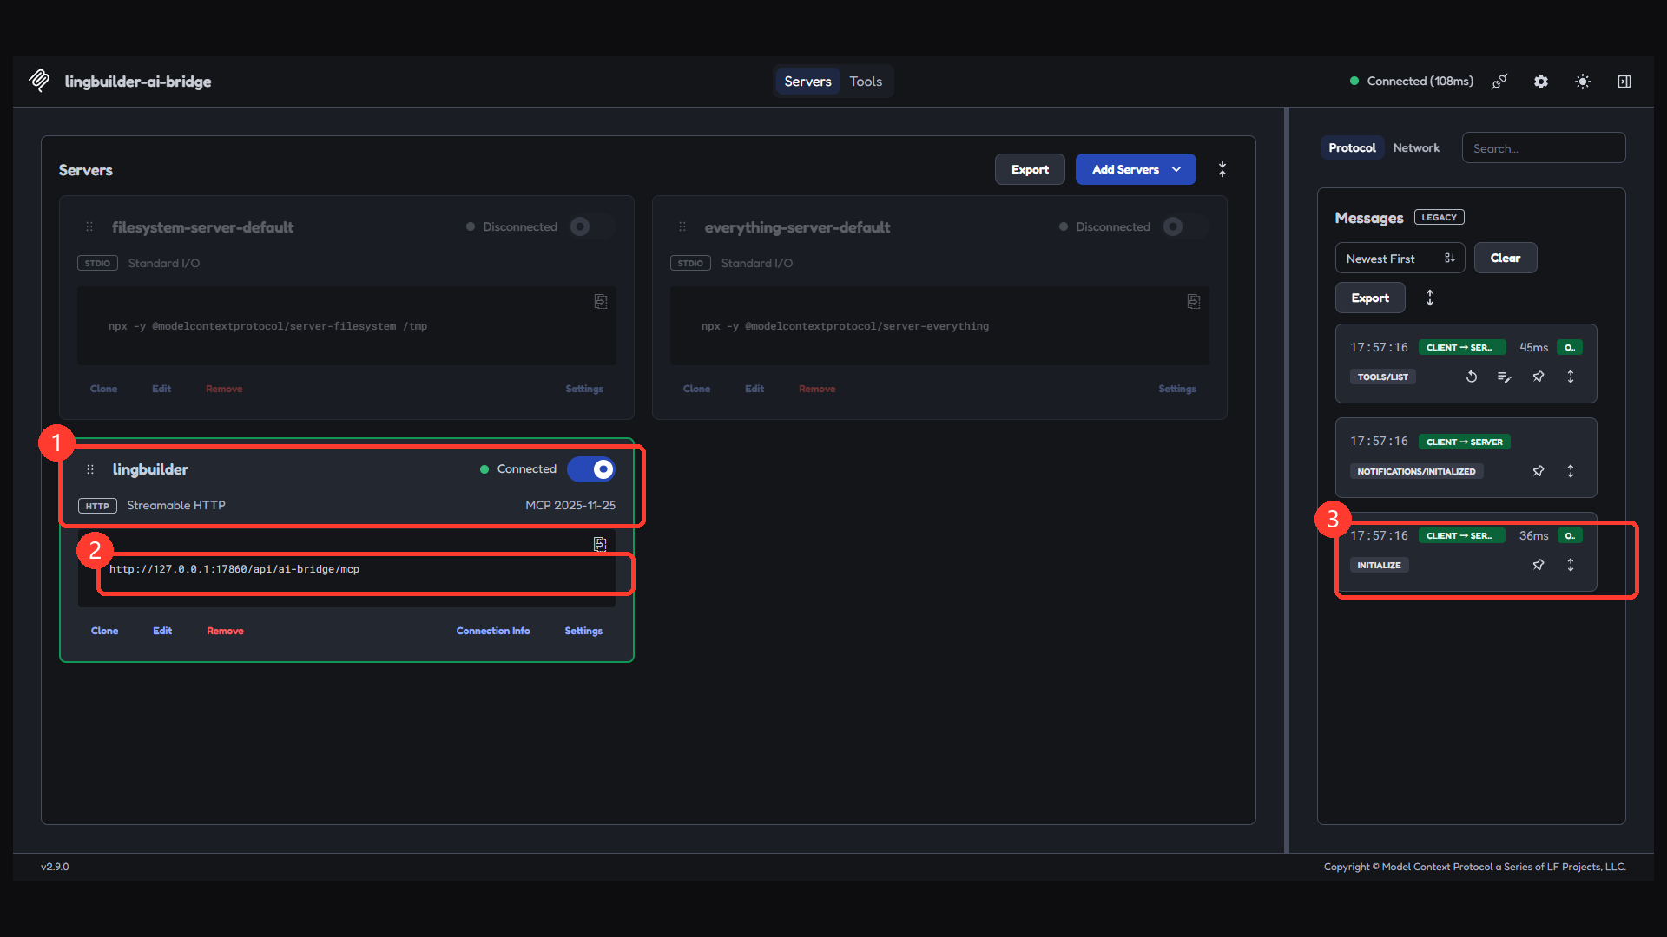Viewport: 1667px width, 937px height.
Task: Enable the everything-server-default toggle
Action: (1184, 226)
